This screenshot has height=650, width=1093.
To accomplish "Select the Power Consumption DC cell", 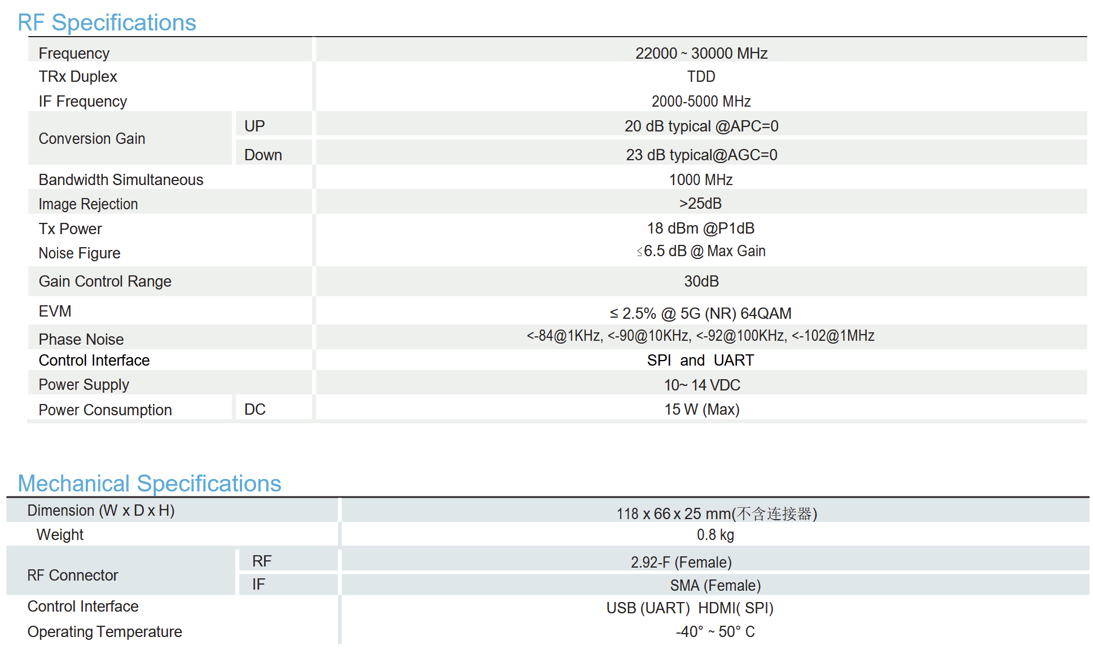I will (x=255, y=409).
